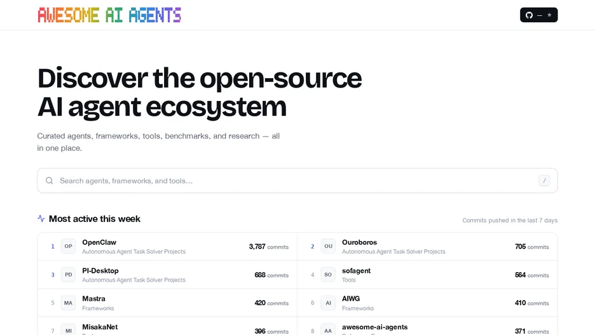The height and width of the screenshot is (335, 595).
Task: Click the 396 commits count
Action: point(271,331)
